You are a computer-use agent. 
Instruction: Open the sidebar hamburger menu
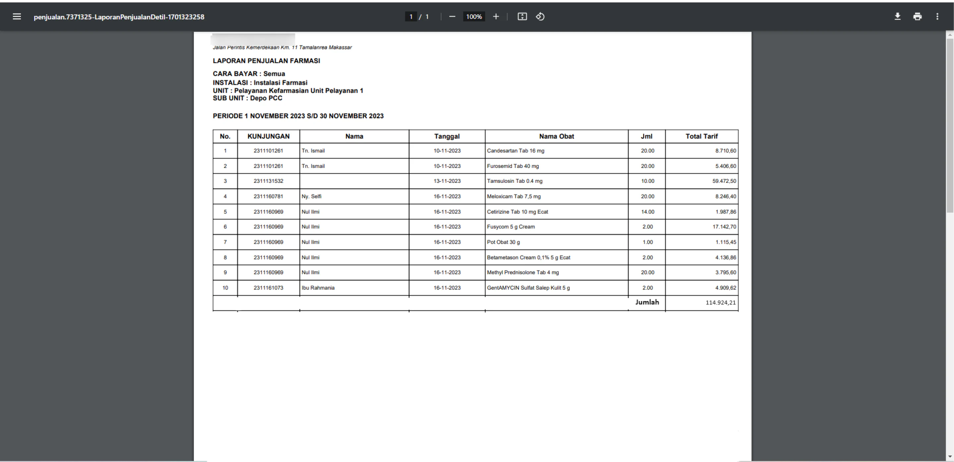pos(17,17)
